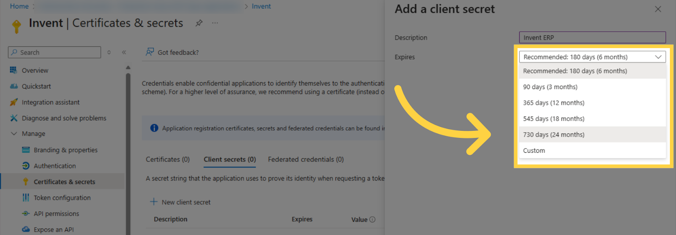Click the Expose an API cloud icon
Image resolution: width=676 pixels, height=235 pixels.
pyautogui.click(x=26, y=230)
